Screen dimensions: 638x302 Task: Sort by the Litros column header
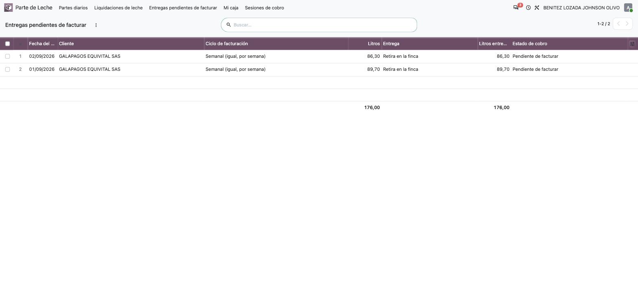365,44
